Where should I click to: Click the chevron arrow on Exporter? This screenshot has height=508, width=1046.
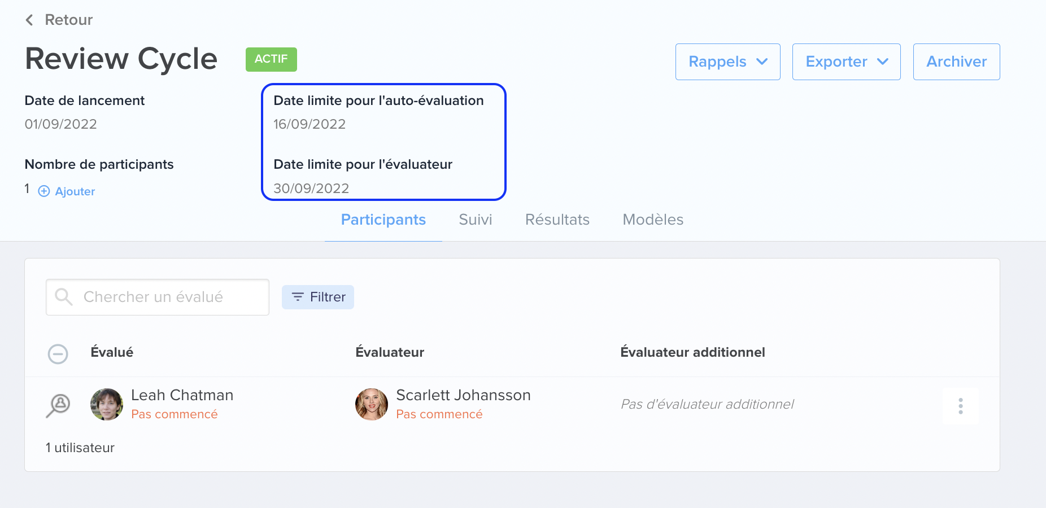(x=883, y=62)
